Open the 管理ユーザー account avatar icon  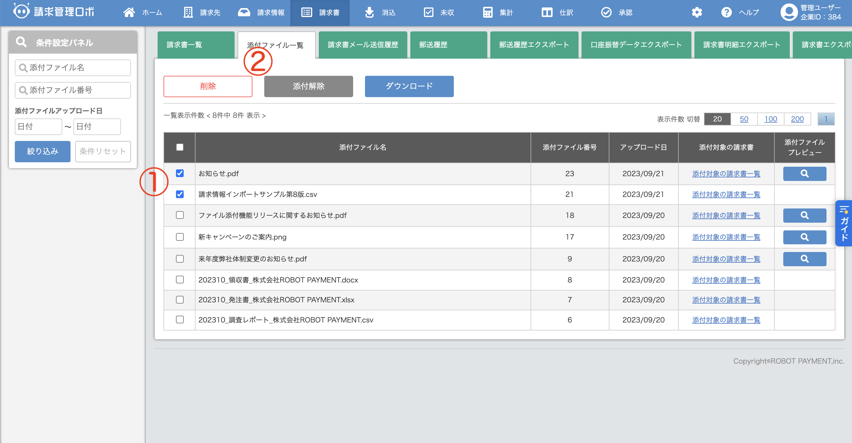click(x=789, y=12)
